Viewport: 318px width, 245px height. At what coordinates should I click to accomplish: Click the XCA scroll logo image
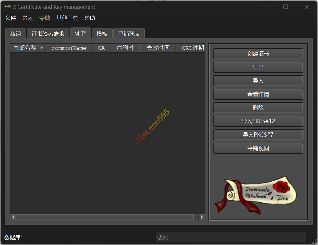(x=255, y=195)
